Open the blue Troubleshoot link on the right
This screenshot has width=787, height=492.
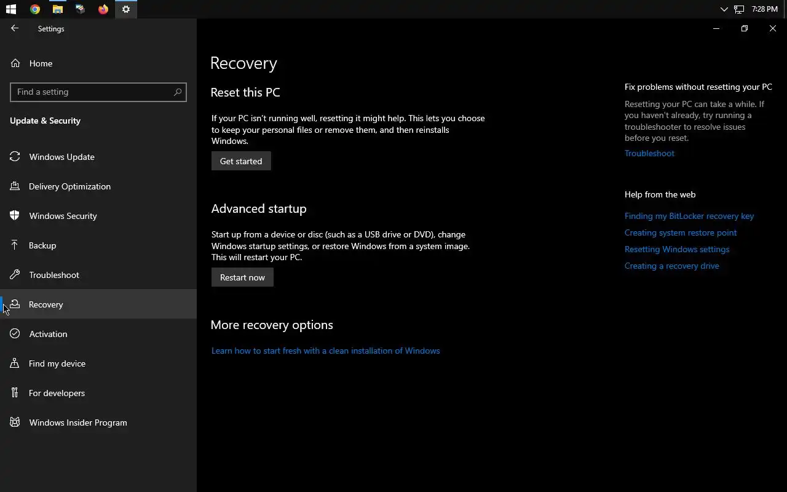649,153
